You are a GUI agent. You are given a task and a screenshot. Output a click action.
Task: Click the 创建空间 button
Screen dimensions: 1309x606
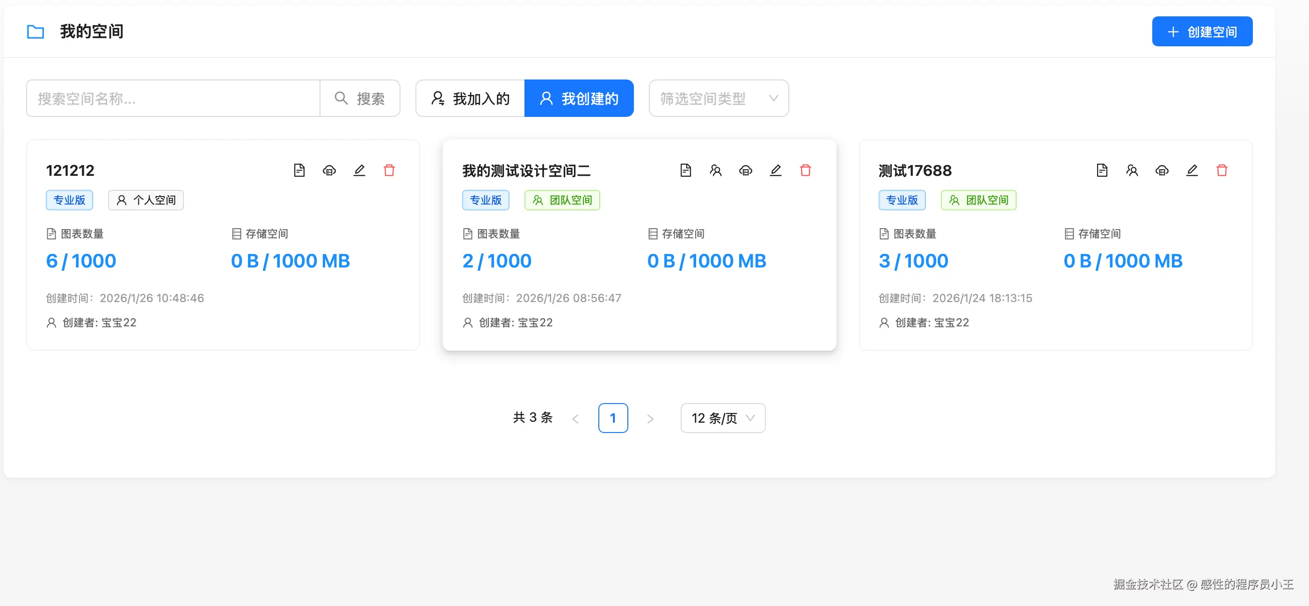tap(1202, 31)
